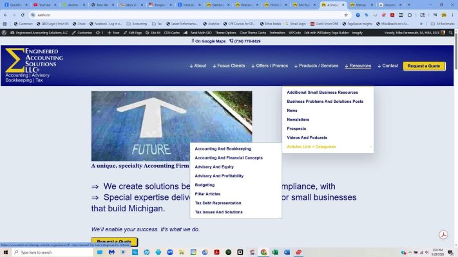458x257 pixels.
Task: Open the admin bar search magnifier
Action: coord(451,33)
